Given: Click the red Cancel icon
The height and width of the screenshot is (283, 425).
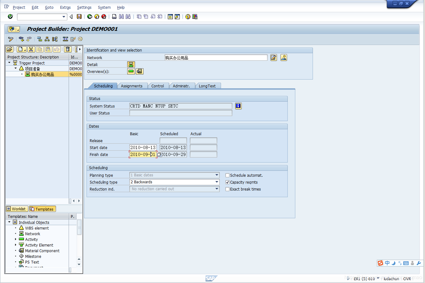Looking at the screenshot, I should [x=104, y=17].
